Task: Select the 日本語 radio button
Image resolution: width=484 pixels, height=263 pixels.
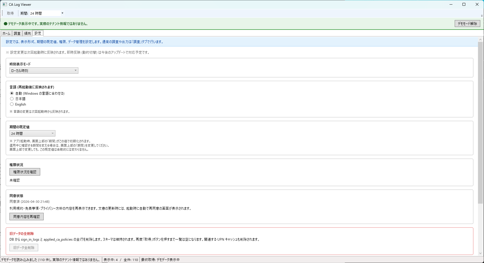Action: click(x=12, y=99)
